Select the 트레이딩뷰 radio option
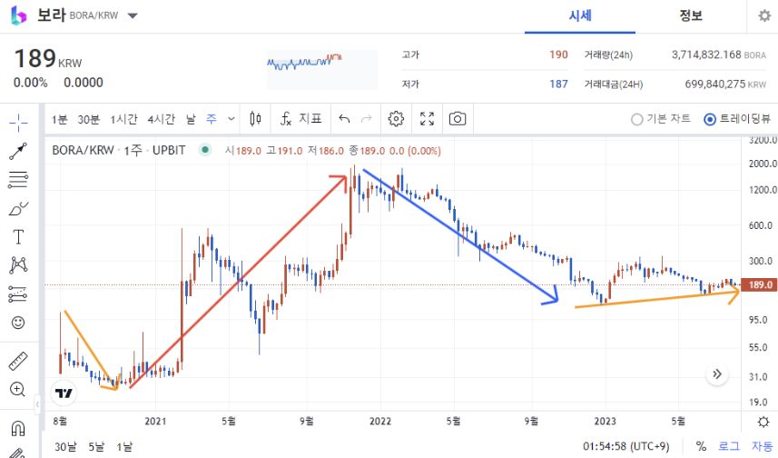Viewport: 778px width, 458px height. [737, 119]
